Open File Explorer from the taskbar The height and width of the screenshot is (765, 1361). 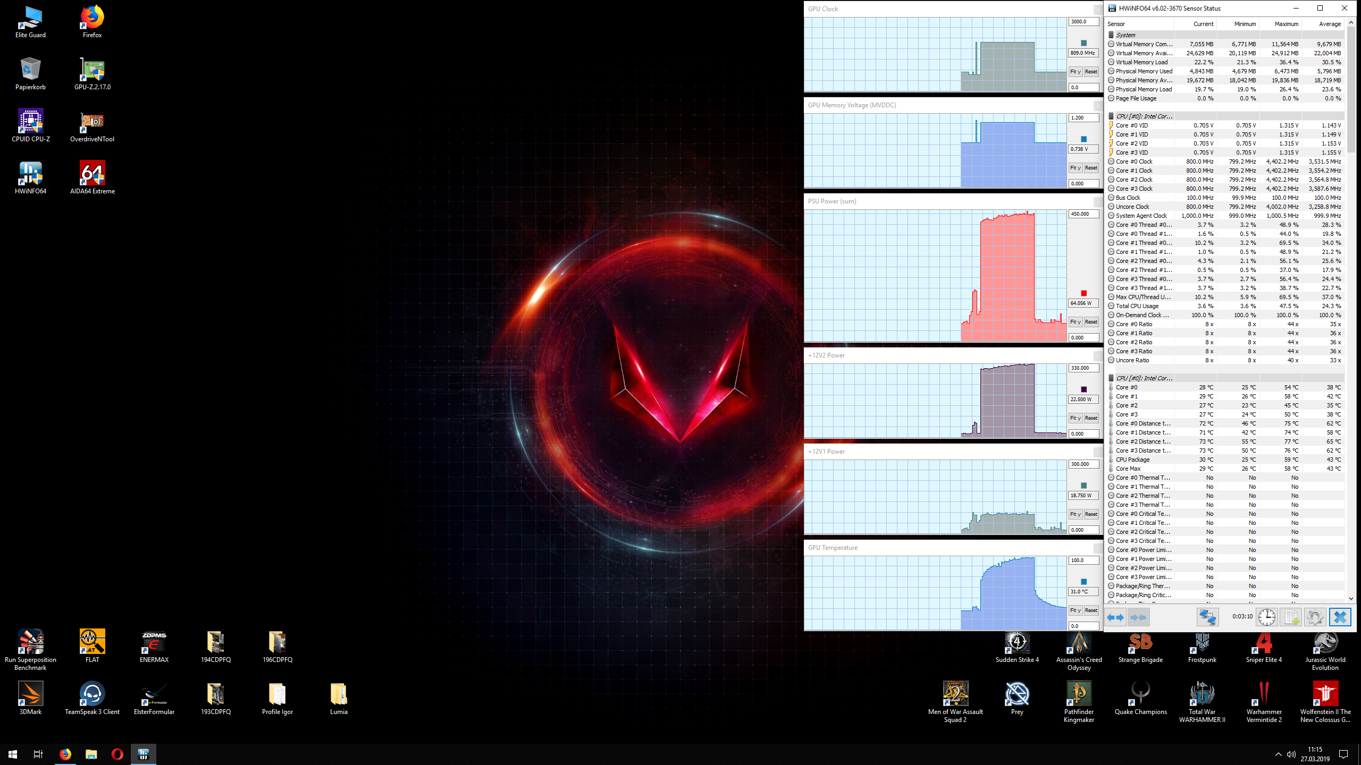(x=91, y=754)
